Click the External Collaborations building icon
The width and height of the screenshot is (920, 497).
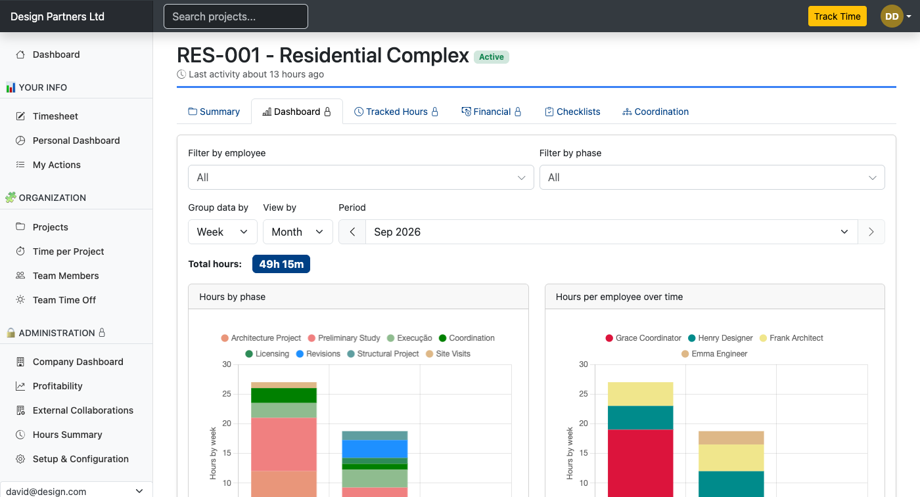click(x=20, y=410)
